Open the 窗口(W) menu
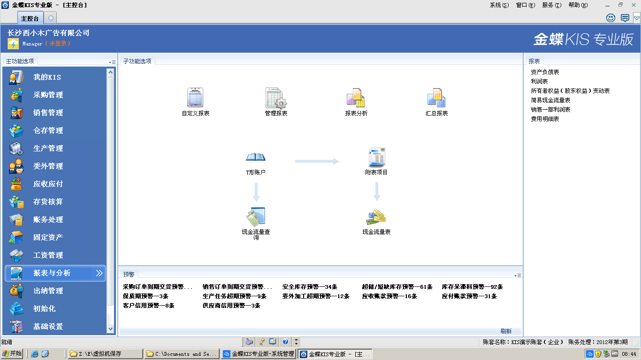The width and height of the screenshot is (641, 360). [525, 5]
